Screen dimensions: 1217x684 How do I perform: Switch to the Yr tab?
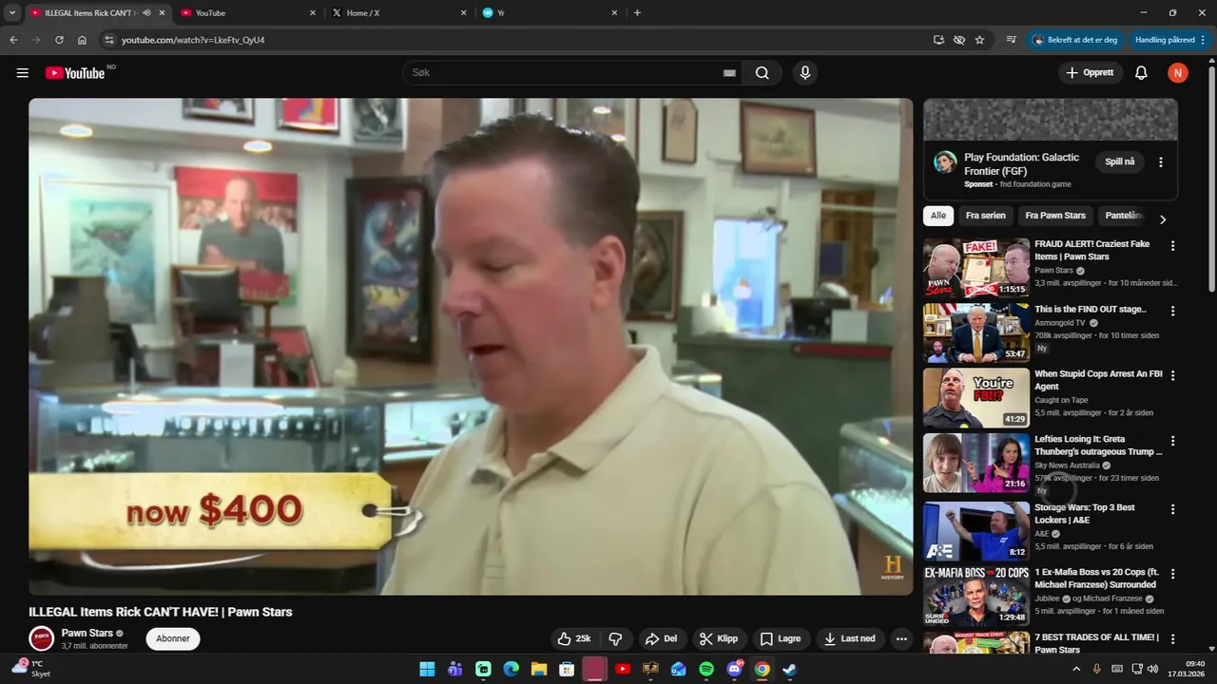tap(550, 13)
